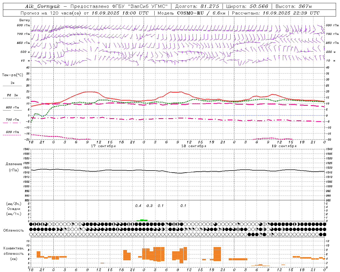Click the Облачность cloudiness label
Screen dimensions: 340x272
(14, 231)
